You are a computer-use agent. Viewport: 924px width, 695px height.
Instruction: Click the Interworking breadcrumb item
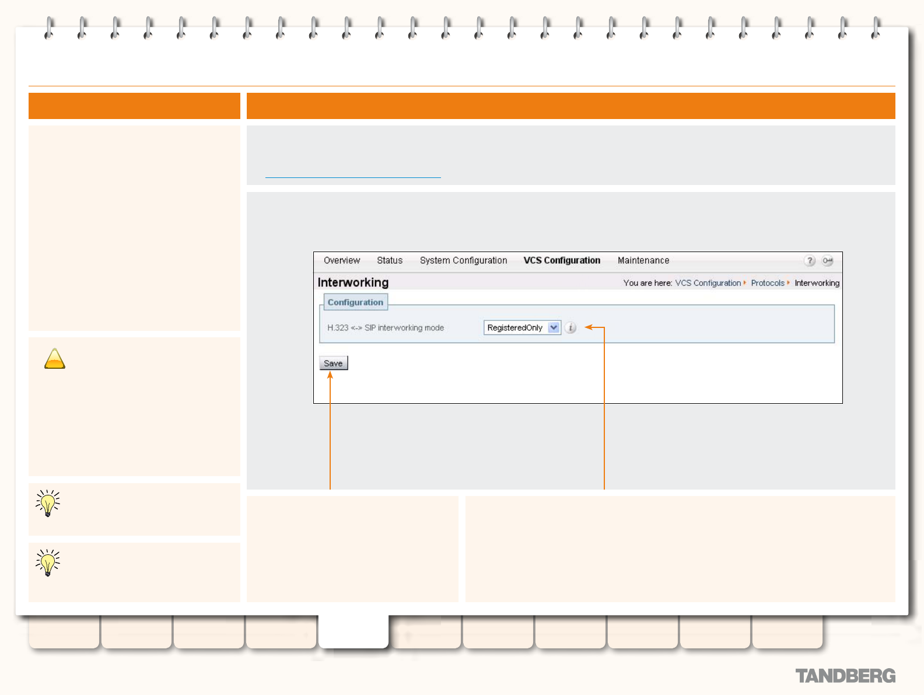coord(817,283)
